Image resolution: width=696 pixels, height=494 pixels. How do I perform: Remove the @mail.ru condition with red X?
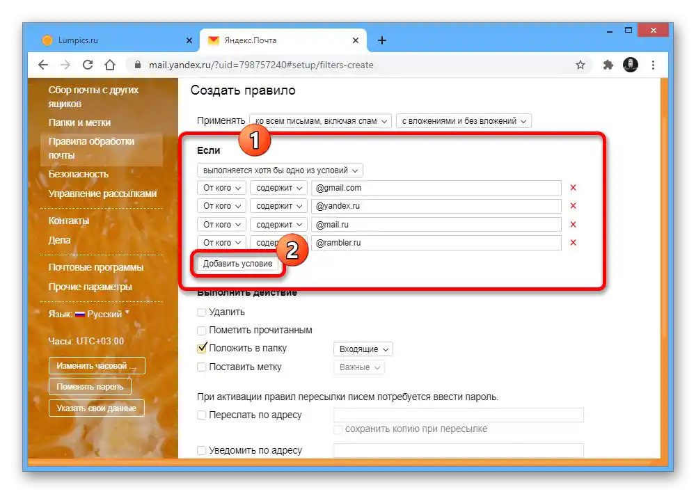pos(573,225)
